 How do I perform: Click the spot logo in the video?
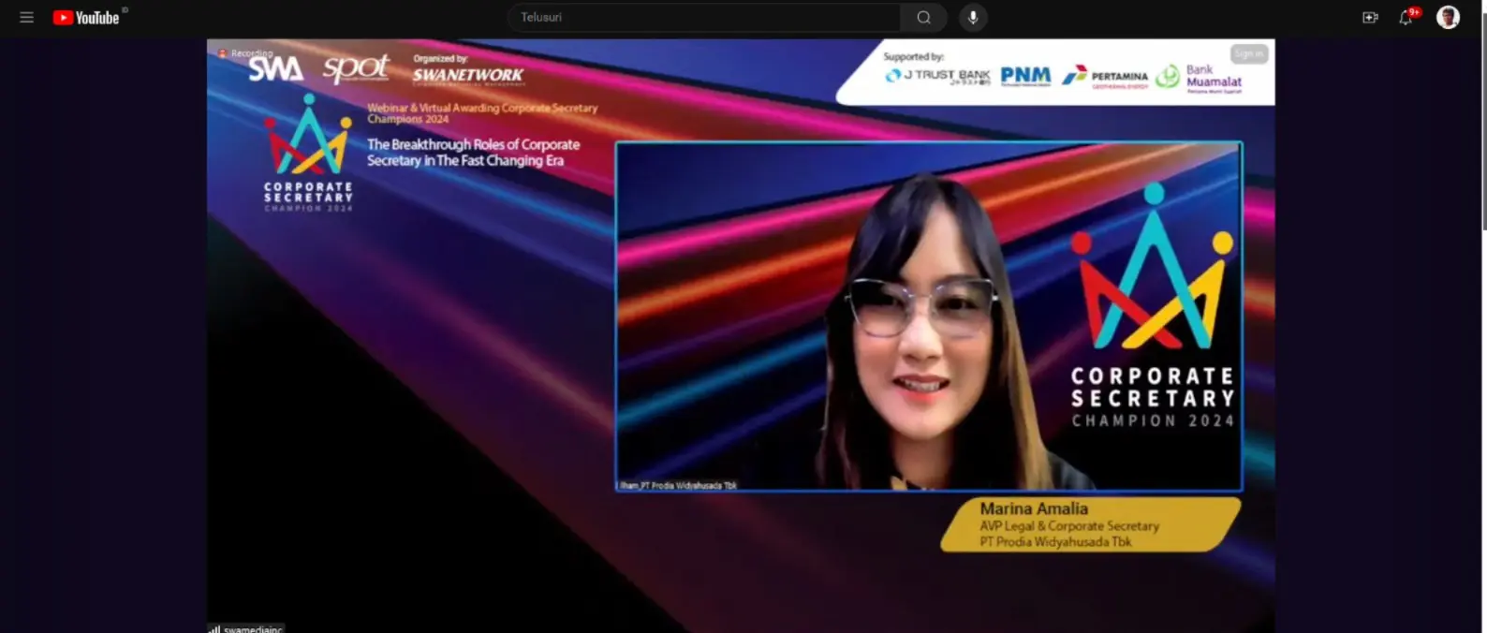[356, 68]
